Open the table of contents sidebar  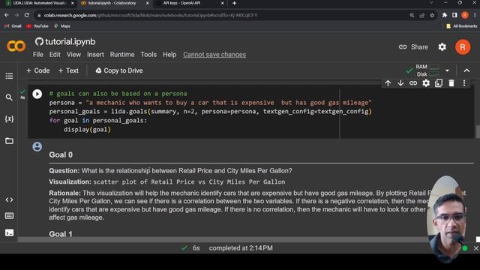(9, 76)
